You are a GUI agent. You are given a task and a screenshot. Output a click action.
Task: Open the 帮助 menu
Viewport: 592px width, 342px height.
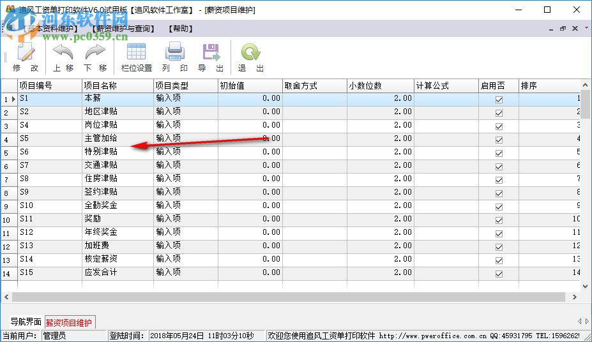[x=181, y=29]
